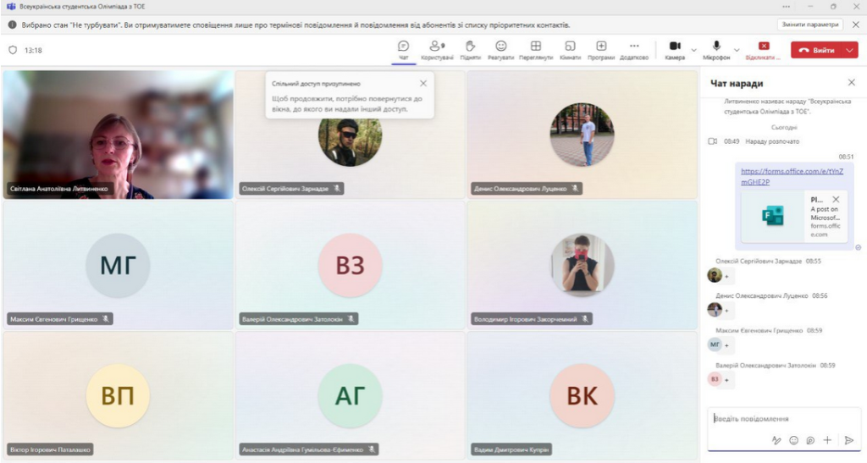Open the title bar ellipsis menu
The height and width of the screenshot is (463, 867).
[x=787, y=7]
